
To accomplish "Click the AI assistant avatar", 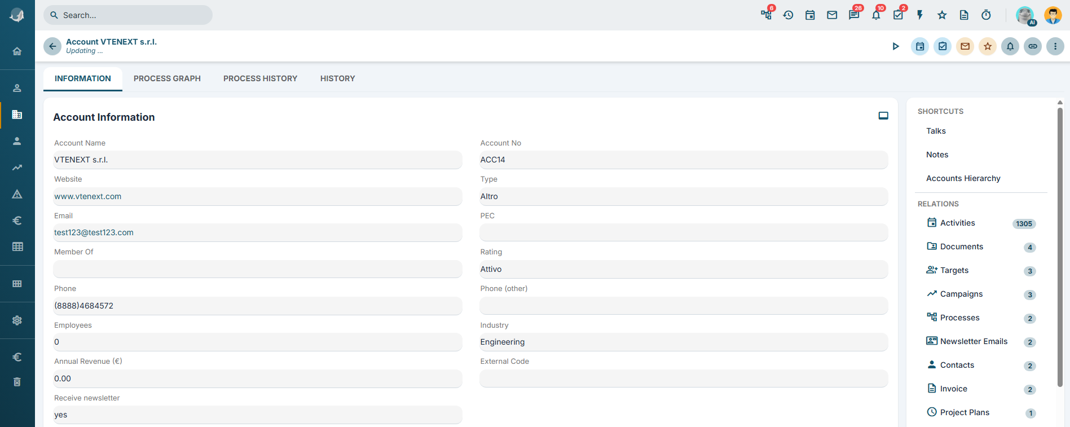I will 1025,15.
